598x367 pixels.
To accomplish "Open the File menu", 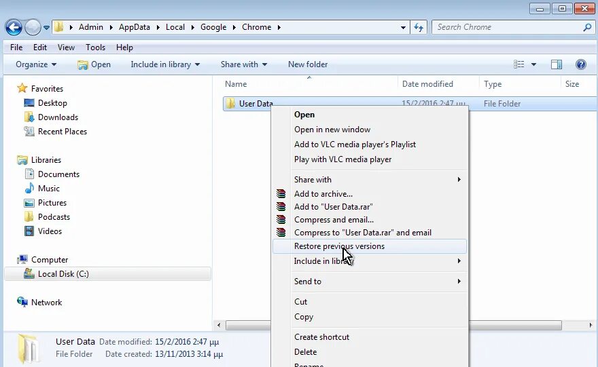I will (x=16, y=47).
